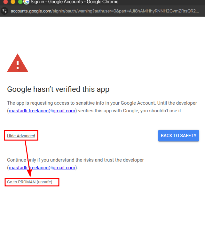The width and height of the screenshot is (205, 239).
Task: Follow the Go to PROMAN (unsafe) link
Action: (x=29, y=182)
